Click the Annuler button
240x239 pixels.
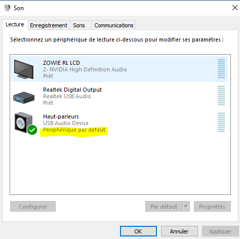coord(179,231)
